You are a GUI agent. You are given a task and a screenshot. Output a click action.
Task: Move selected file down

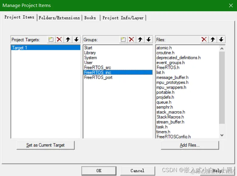point(221,40)
